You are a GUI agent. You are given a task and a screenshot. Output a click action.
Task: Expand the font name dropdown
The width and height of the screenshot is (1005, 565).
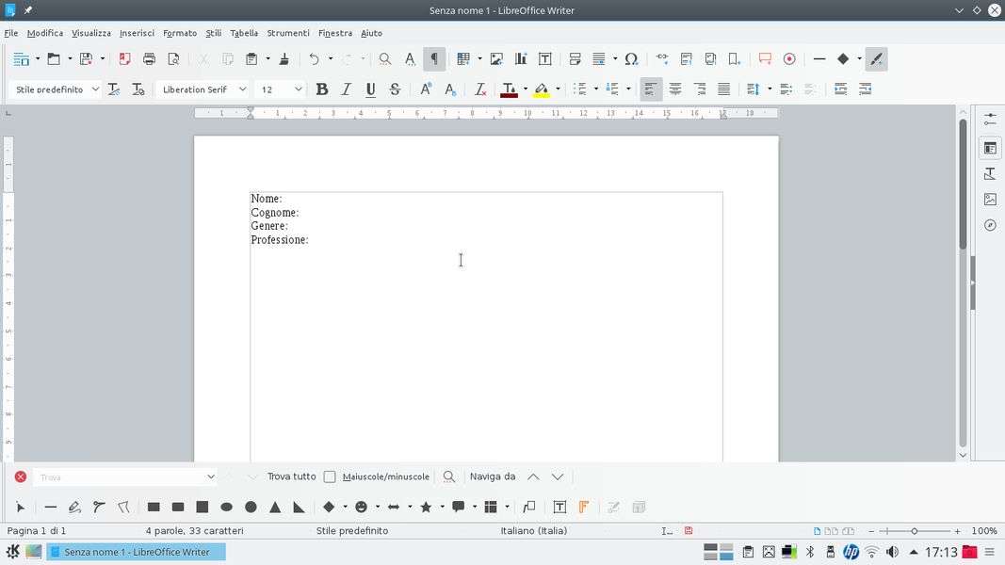click(x=242, y=89)
